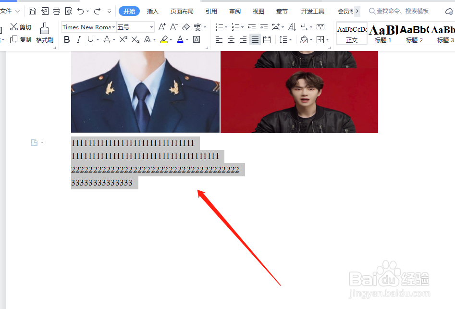Click the search commands input field
The height and width of the screenshot is (309, 455).
(x=403, y=11)
